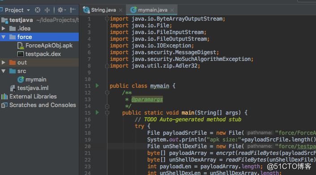
Task: Click line number 20 in gutter
Action: tap(88, 146)
